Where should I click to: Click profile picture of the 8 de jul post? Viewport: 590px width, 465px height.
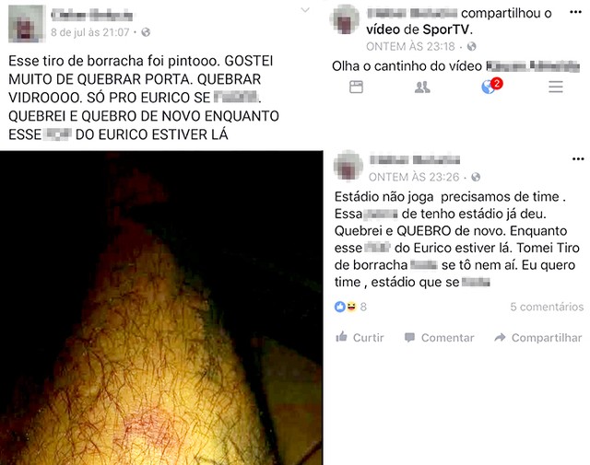pos(27,23)
